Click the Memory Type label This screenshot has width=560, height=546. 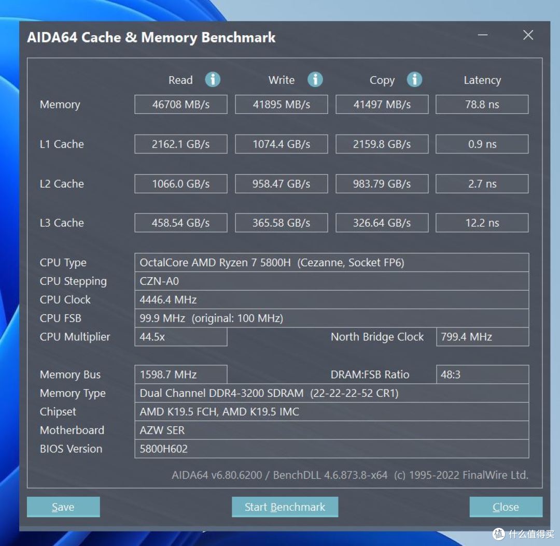(73, 393)
